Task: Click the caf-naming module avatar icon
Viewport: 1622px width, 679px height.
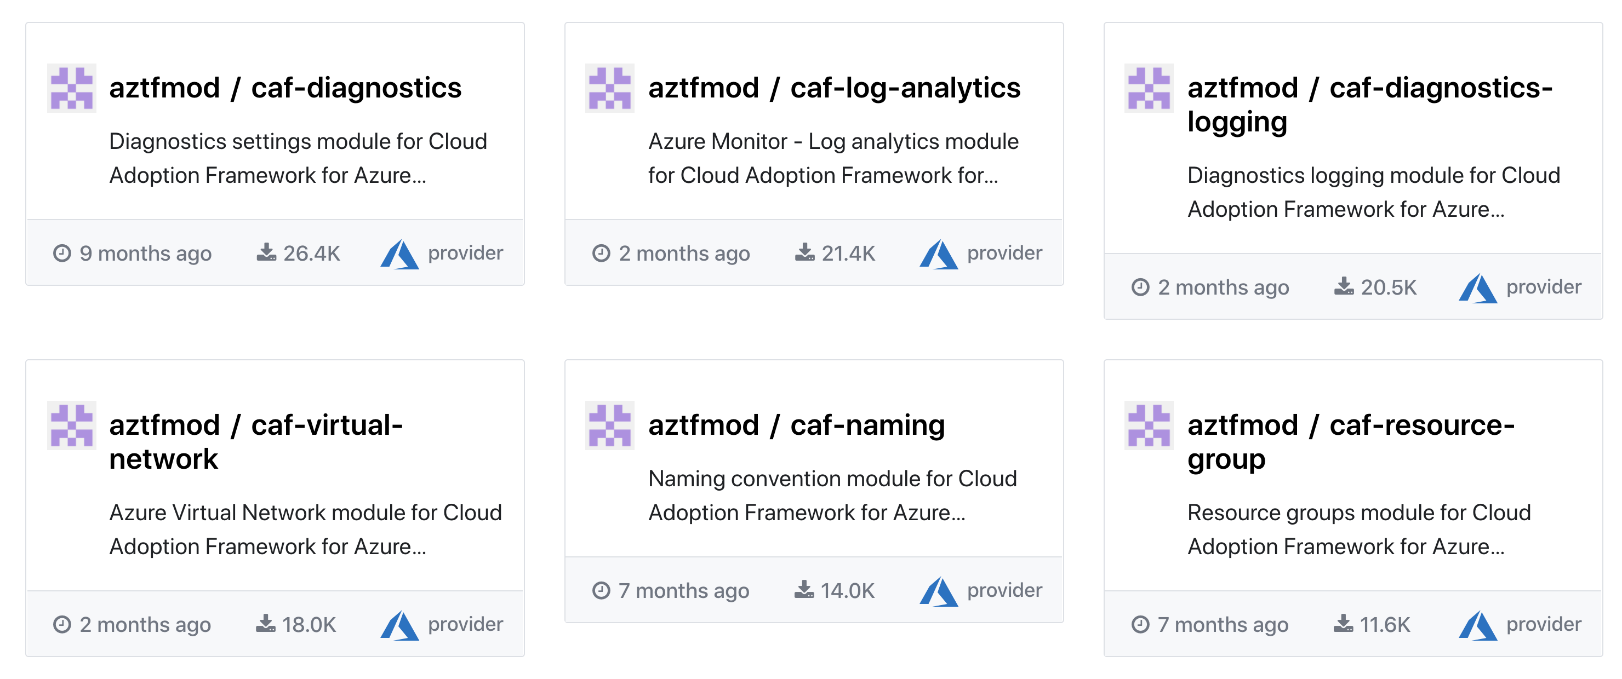Action: point(609,425)
